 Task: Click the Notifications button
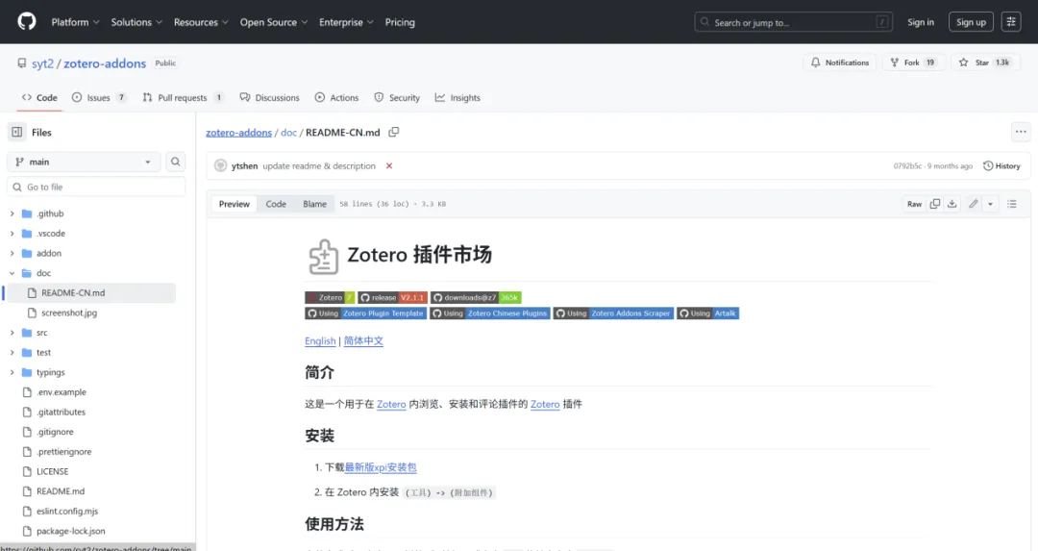840,63
